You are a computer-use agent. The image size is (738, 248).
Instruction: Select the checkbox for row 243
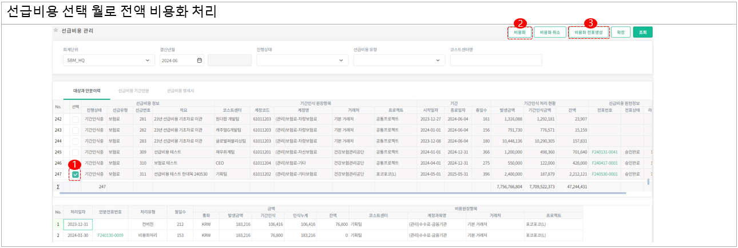coord(76,130)
